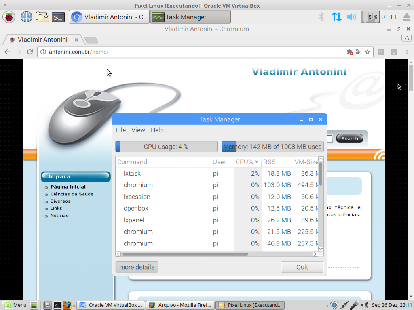Click the CPU usage progress bar
The image size is (414, 310).
166,147
